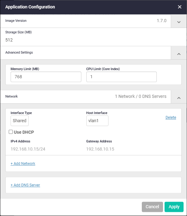This screenshot has width=187, height=216.
Task: Collapse the Network section chevron
Action: click(179, 97)
